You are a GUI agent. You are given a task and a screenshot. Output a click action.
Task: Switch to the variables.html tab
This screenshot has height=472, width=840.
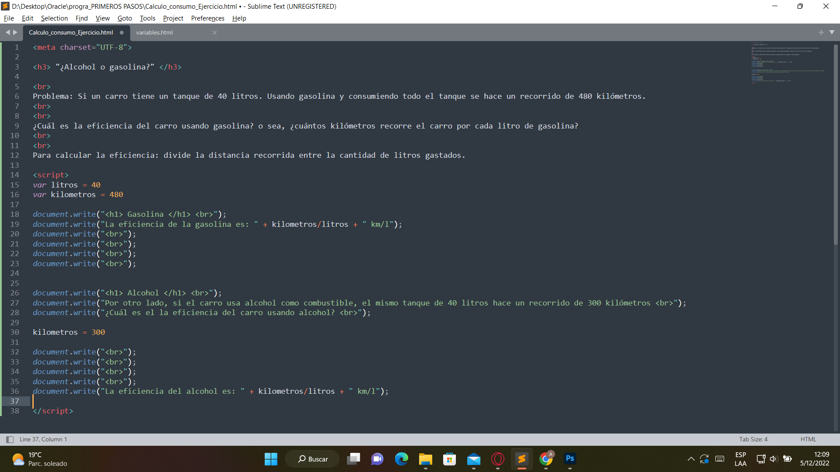point(154,32)
